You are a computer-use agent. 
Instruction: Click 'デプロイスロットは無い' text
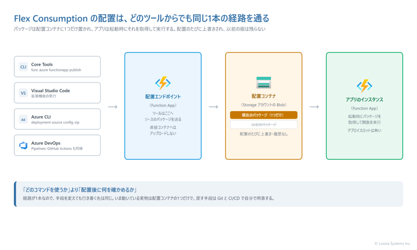(x=364, y=131)
